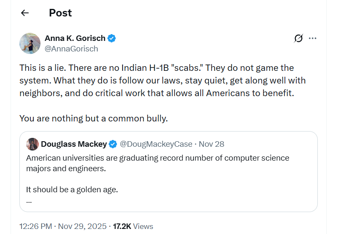
Task: Click the back arrow next to Post
Action: click(25, 13)
